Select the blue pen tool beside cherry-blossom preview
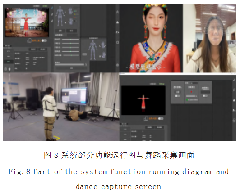 click(52, 8)
